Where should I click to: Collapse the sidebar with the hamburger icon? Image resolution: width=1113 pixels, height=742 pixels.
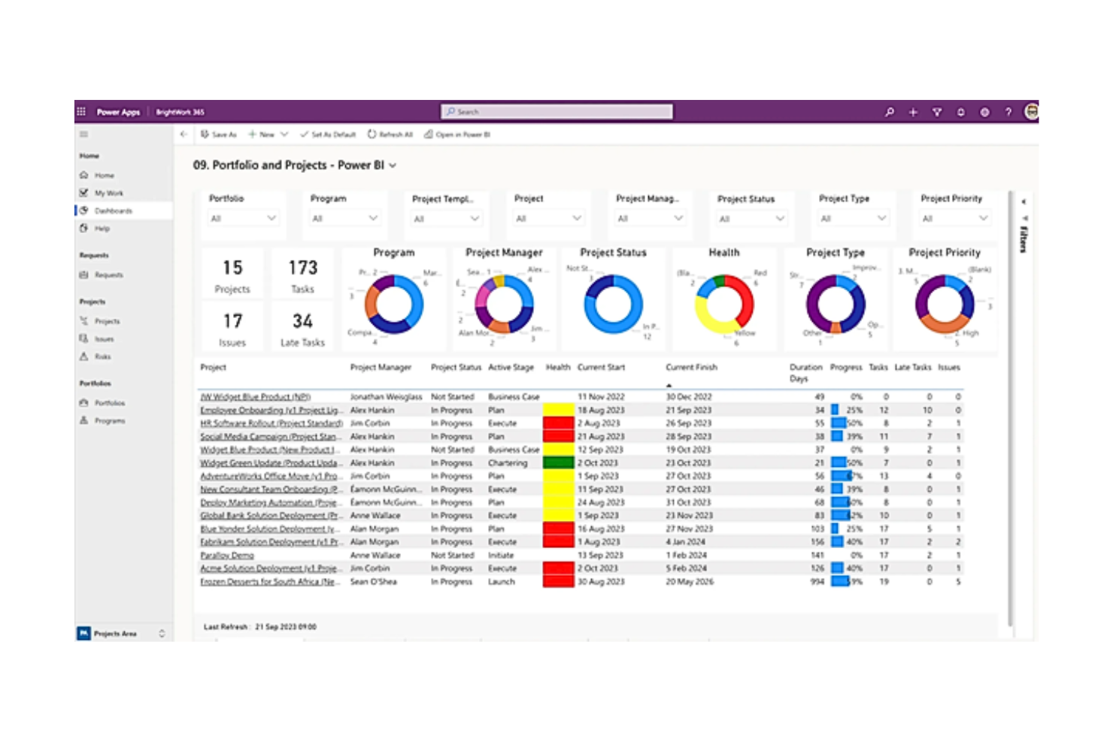tap(83, 135)
